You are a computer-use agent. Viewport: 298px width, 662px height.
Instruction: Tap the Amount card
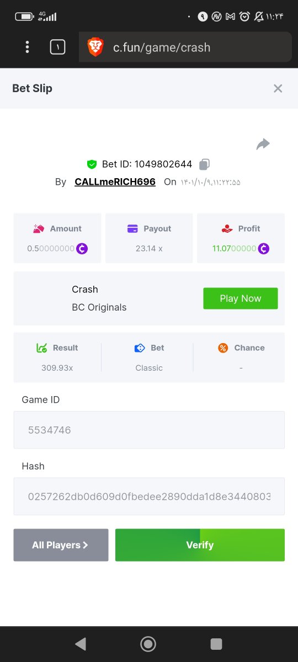pyautogui.click(x=57, y=238)
